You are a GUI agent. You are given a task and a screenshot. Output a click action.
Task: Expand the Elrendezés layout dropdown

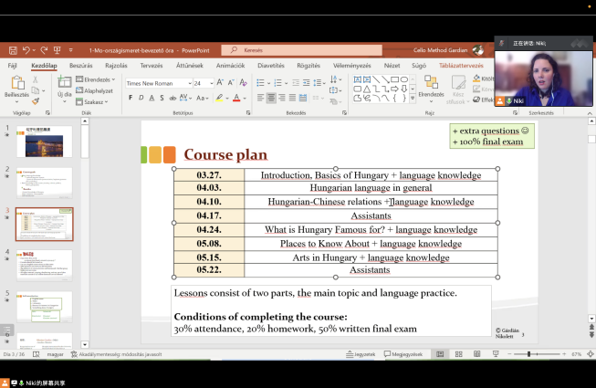96,79
